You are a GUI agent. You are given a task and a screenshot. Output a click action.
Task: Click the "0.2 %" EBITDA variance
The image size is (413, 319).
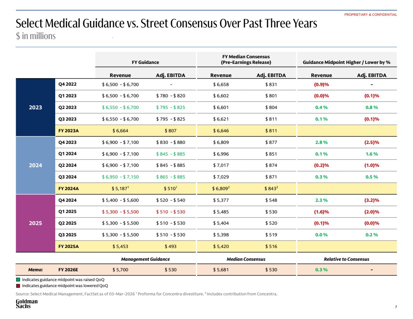[x=372, y=234]
